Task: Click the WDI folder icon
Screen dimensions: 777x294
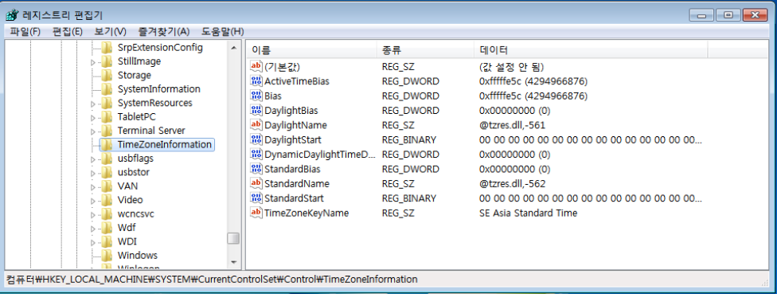Action: (x=107, y=242)
